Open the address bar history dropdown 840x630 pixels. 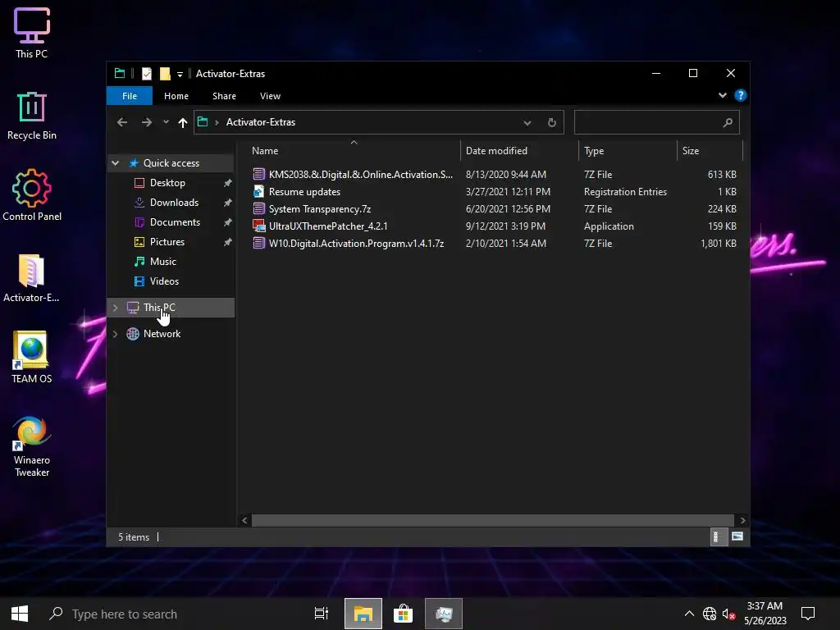(x=527, y=123)
